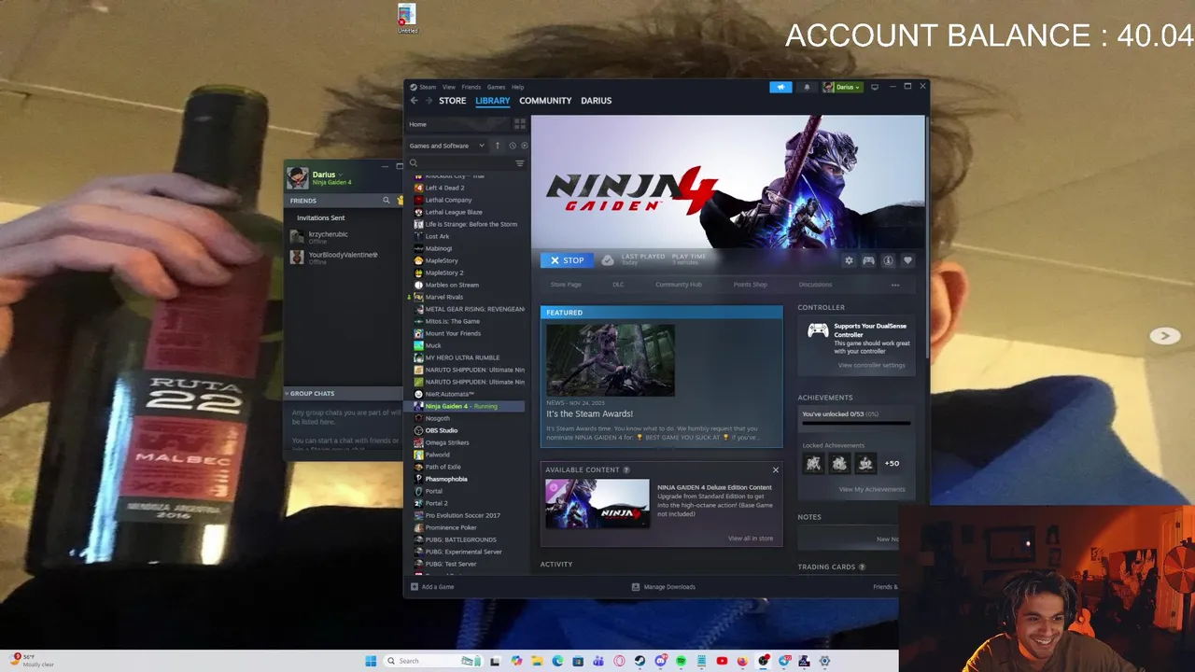The image size is (1195, 672).
Task: Select krzycherubic in the Friends list
Action: click(328, 236)
